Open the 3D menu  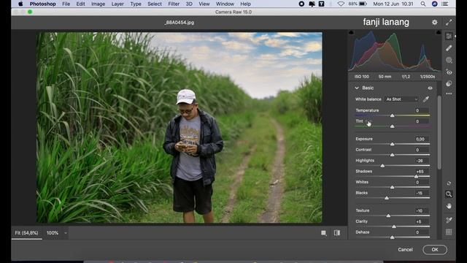(189, 4)
